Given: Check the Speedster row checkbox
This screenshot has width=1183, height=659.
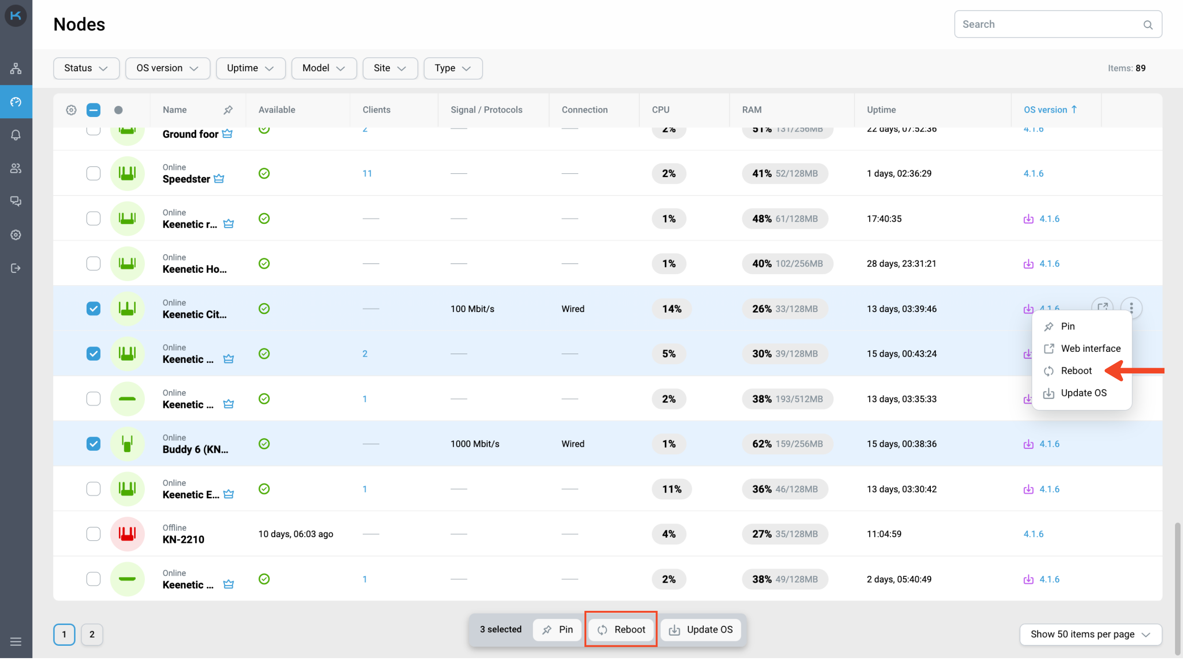Looking at the screenshot, I should coord(93,173).
